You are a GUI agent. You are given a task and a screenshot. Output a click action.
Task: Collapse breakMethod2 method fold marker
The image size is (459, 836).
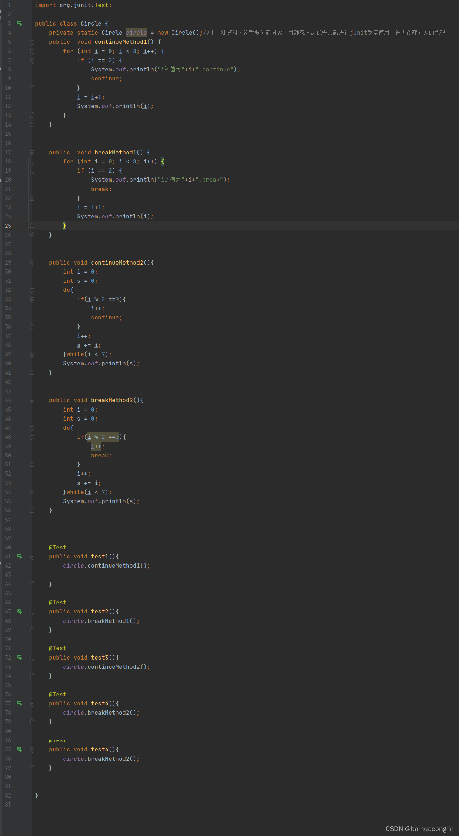coord(32,400)
